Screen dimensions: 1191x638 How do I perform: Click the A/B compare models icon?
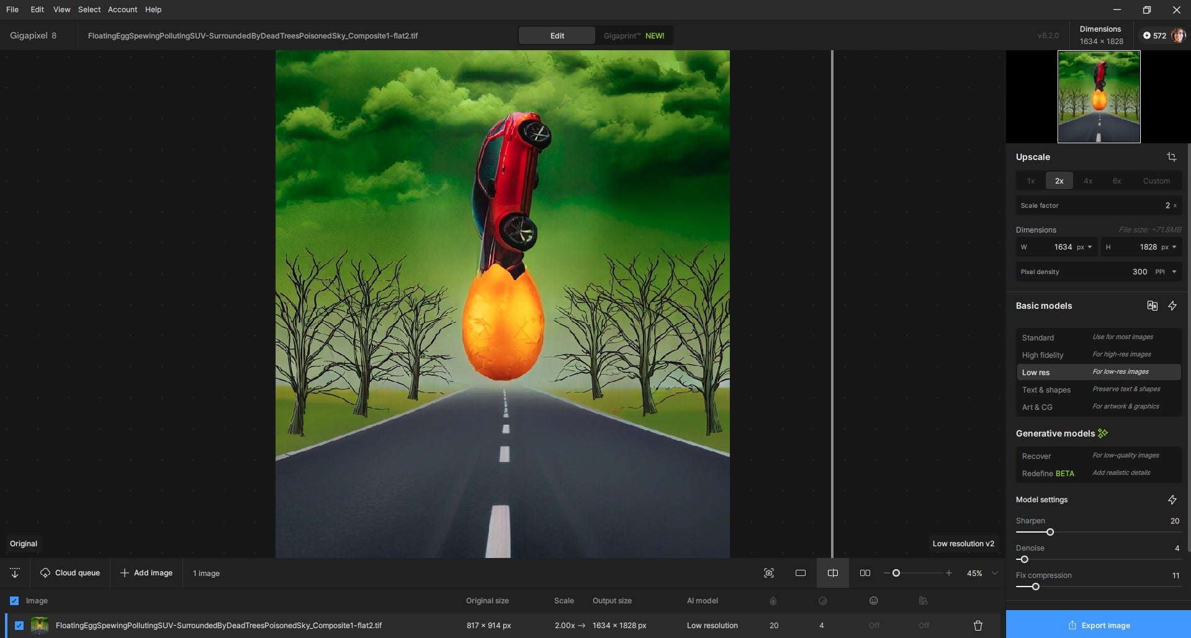(x=1152, y=306)
